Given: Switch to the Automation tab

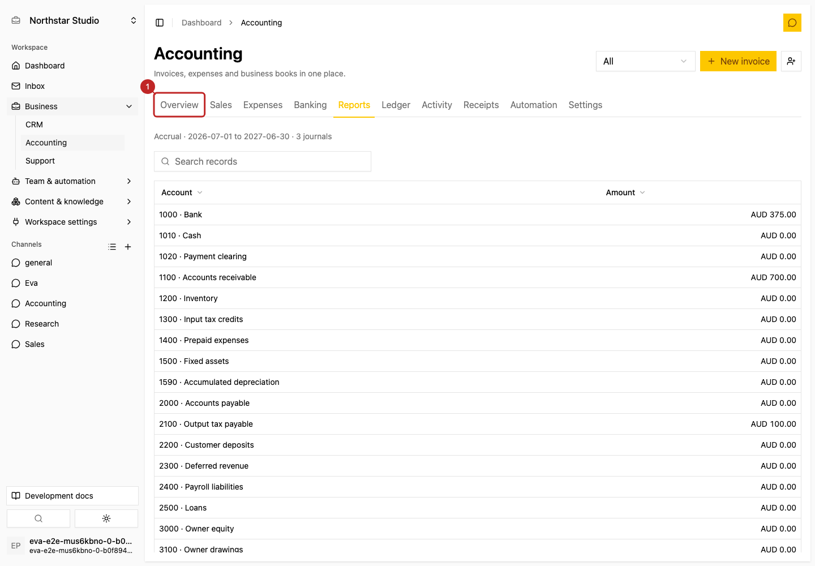Looking at the screenshot, I should 534,105.
